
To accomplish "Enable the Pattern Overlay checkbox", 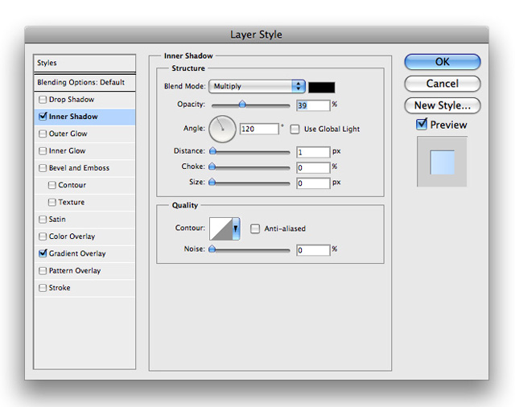I will [43, 271].
